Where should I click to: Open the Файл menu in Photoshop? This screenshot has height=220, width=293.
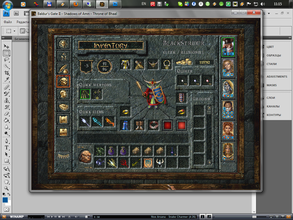[8, 22]
